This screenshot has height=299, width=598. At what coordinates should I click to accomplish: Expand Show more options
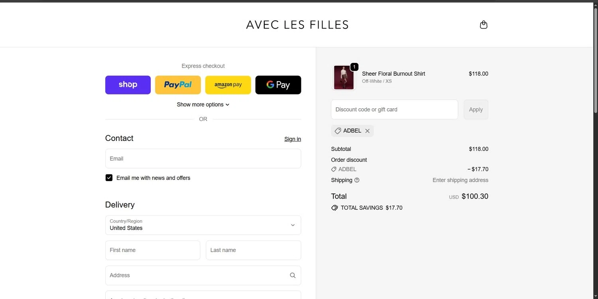[203, 104]
